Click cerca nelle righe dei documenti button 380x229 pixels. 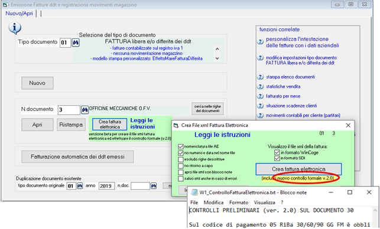pos(207,109)
